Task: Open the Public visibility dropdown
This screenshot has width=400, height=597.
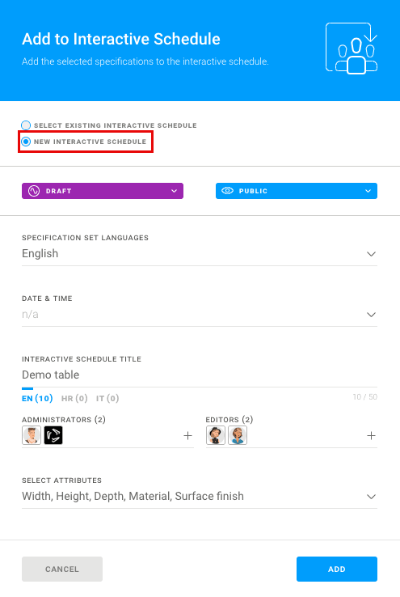Action: click(297, 191)
